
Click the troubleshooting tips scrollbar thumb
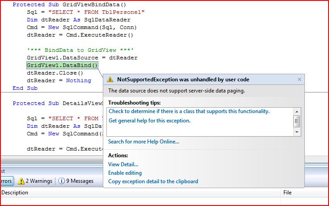[x=297, y=121]
